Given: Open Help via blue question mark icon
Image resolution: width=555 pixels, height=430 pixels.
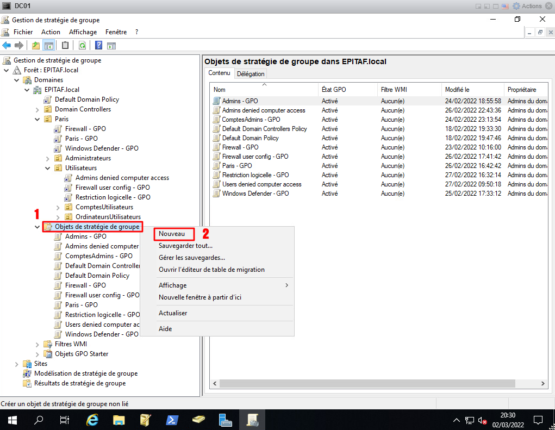Looking at the screenshot, I should (x=99, y=45).
